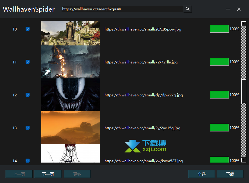249x183 pixels.
Task: Click the search magnifier icon
Action: pos(187,9)
